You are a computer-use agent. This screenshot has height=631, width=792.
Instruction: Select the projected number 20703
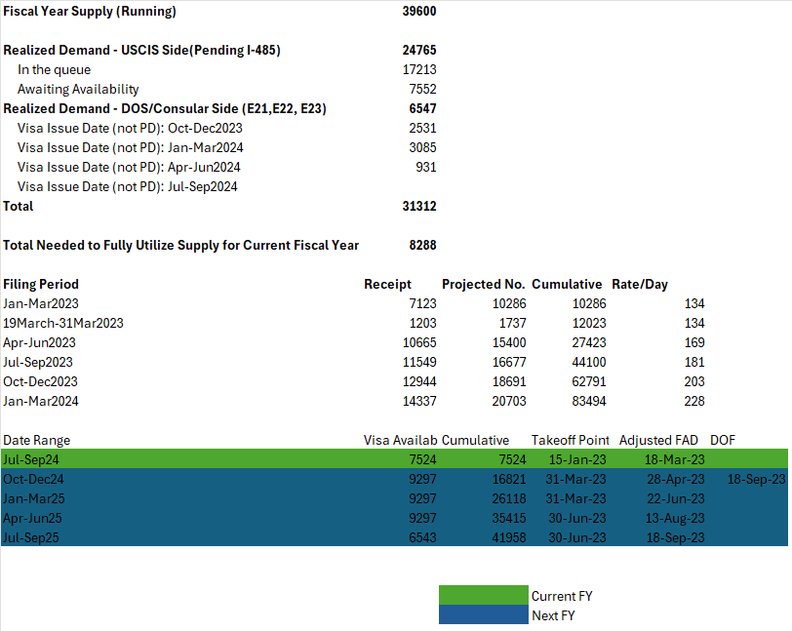click(x=509, y=401)
